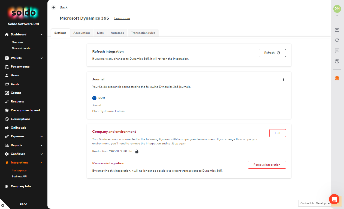Screen dimensions: 344x209
Task: Click the orange bank icon in right panel
Action: click(x=337, y=78)
